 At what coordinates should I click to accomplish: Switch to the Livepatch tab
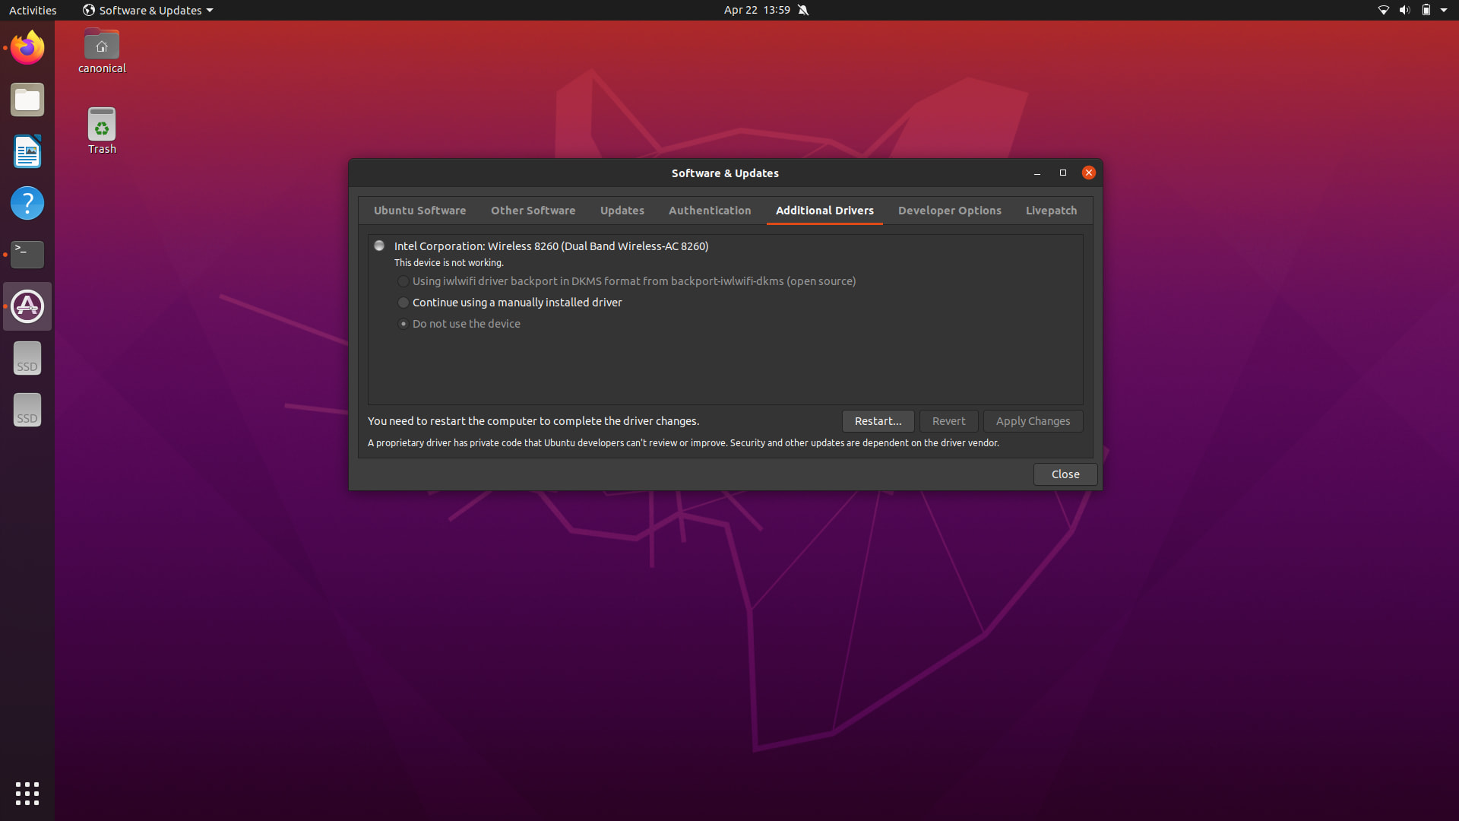(1051, 211)
